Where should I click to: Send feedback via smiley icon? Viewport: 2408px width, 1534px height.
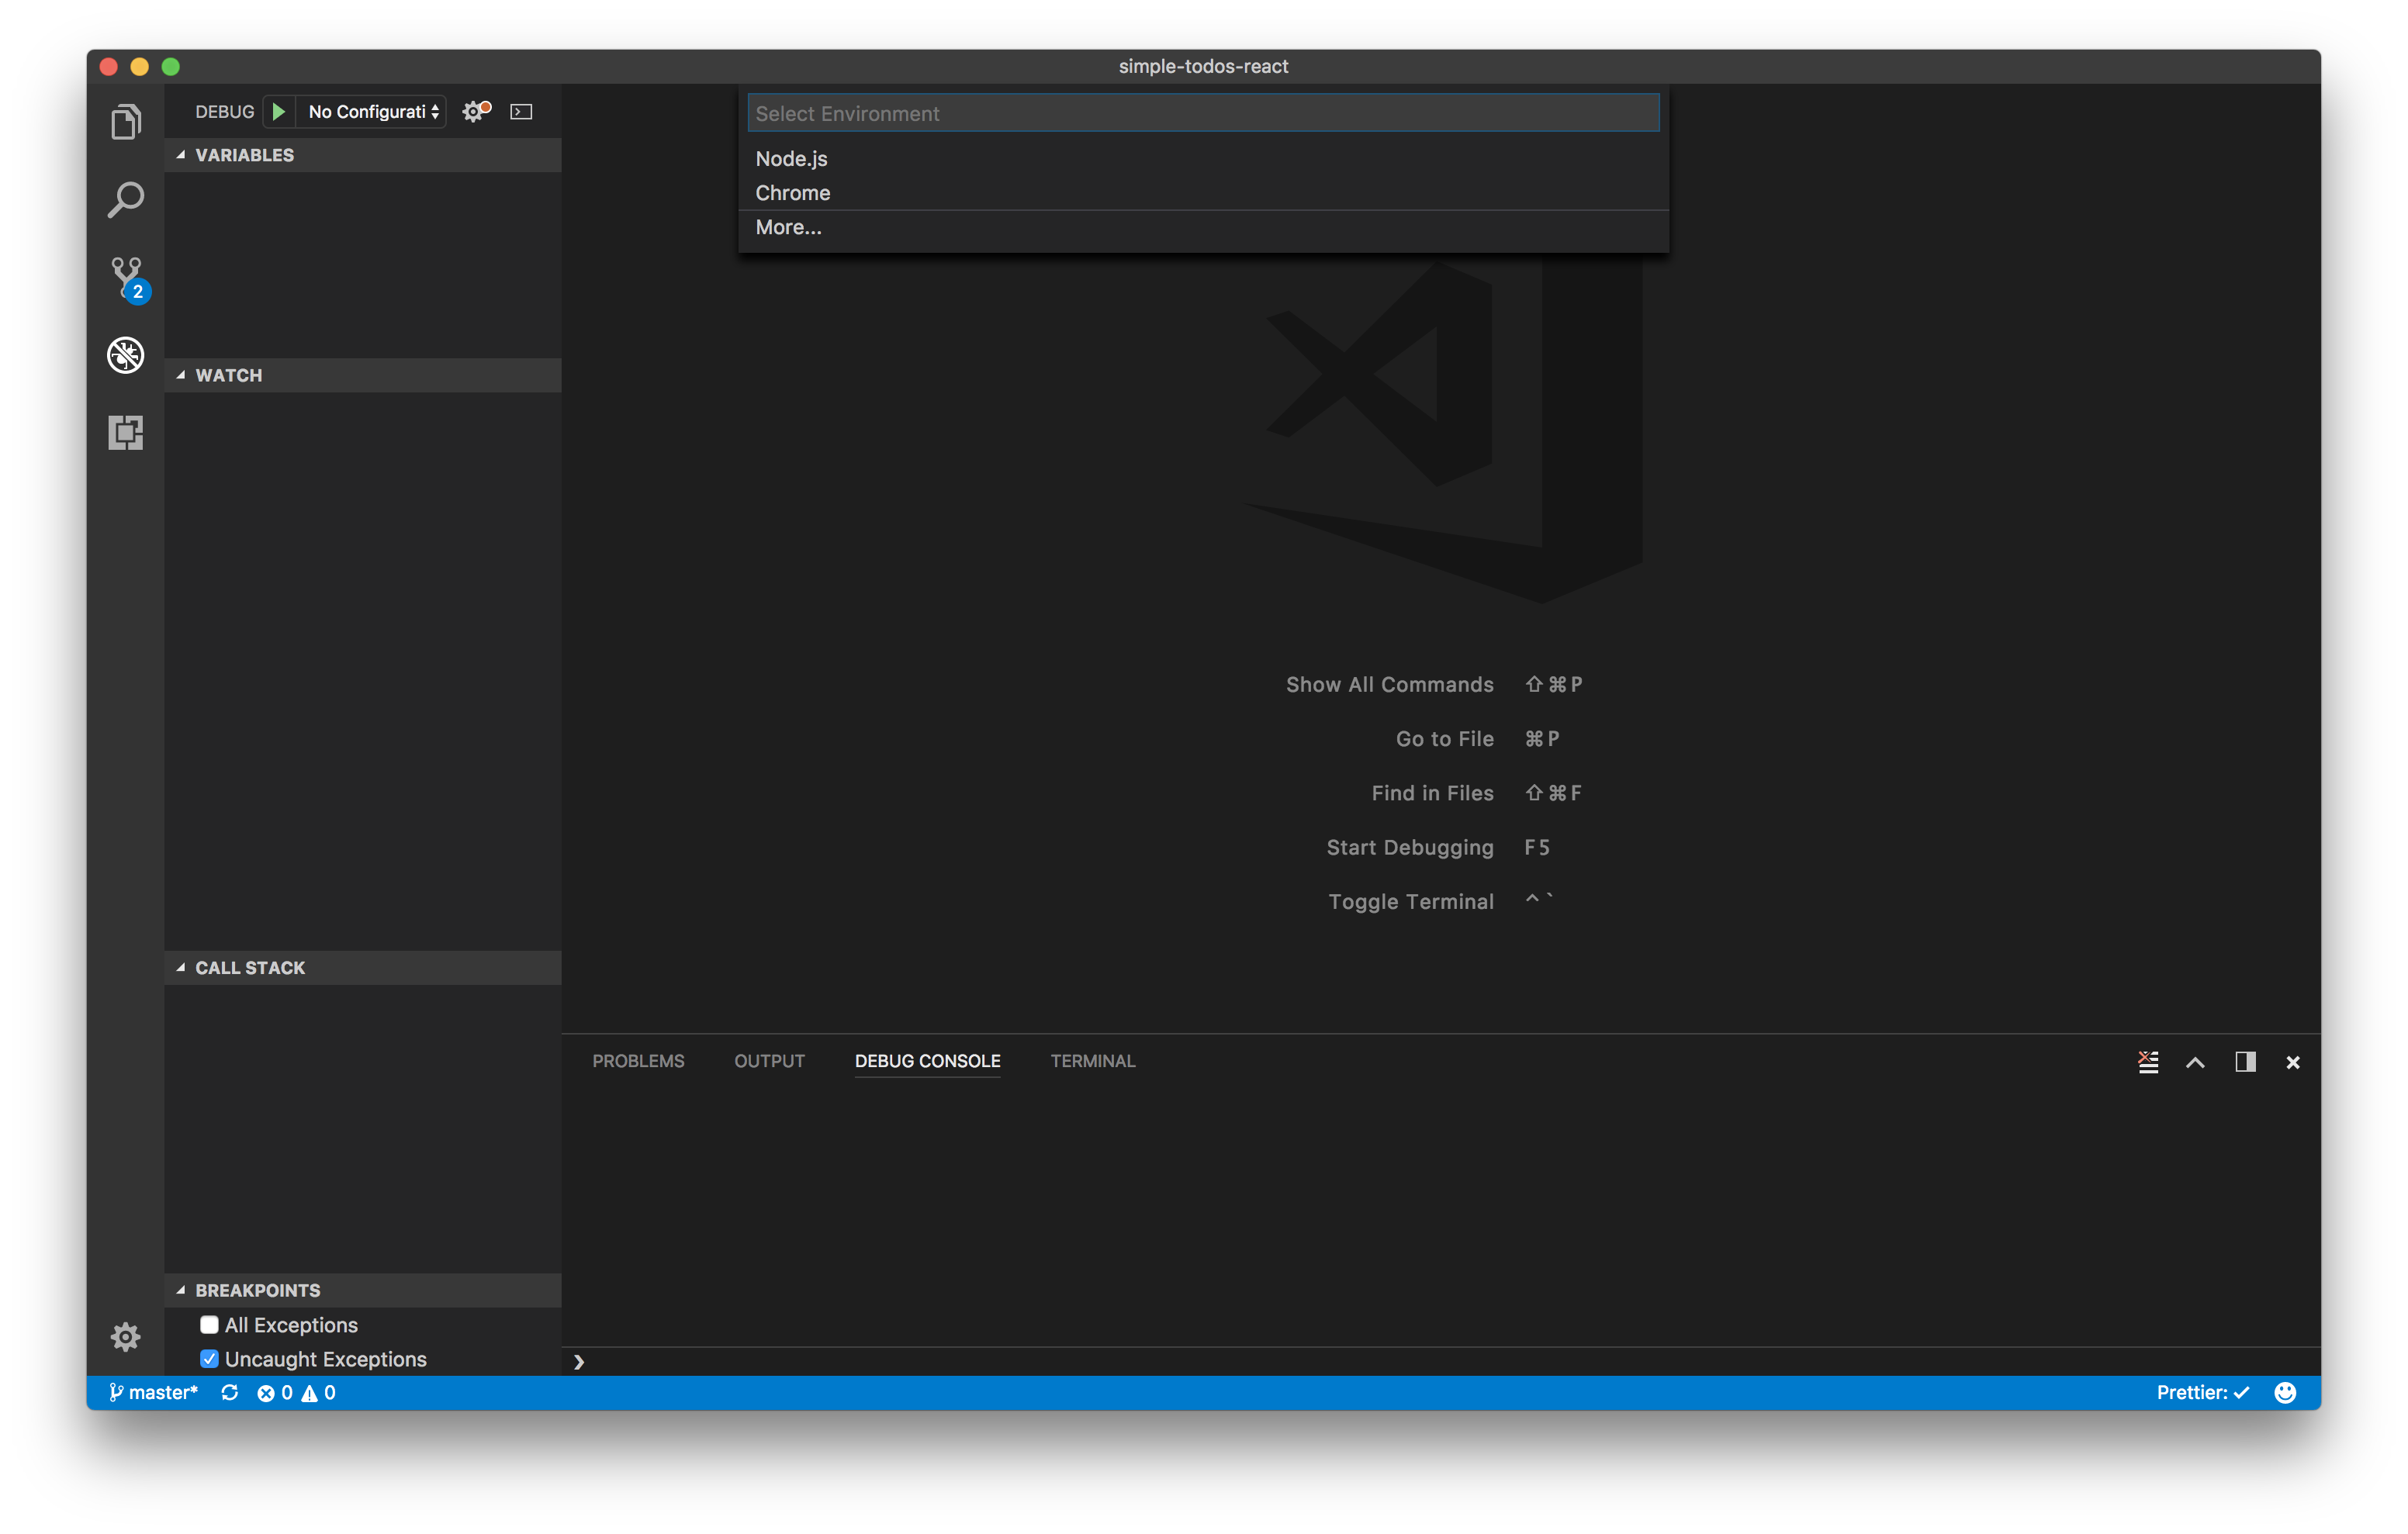point(2285,1392)
